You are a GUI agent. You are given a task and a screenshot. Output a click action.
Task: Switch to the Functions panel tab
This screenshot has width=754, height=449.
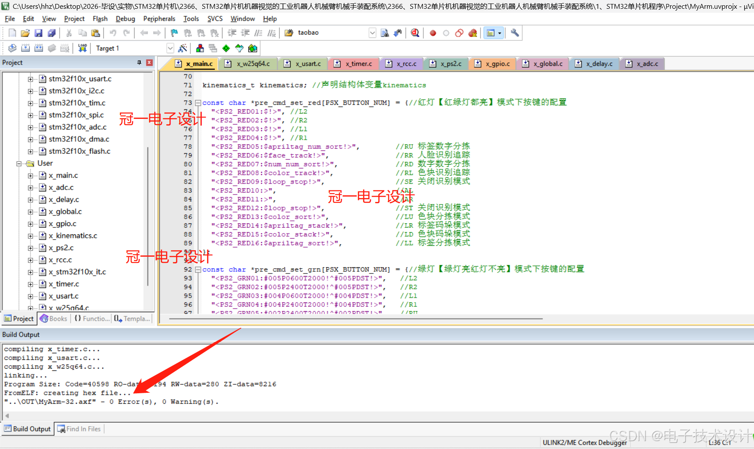click(92, 319)
